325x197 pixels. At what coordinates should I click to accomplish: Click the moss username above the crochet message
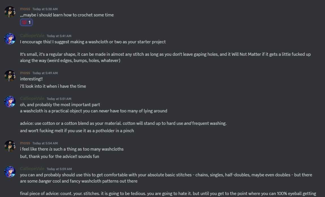pyautogui.click(x=25, y=9)
